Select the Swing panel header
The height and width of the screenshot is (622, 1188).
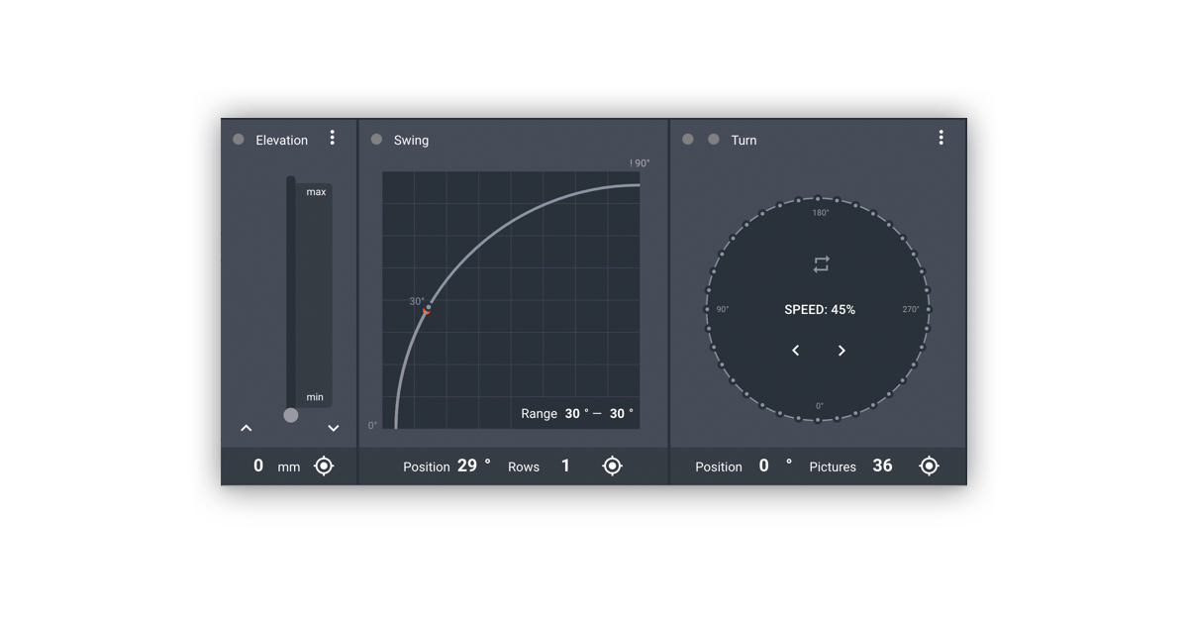point(411,140)
